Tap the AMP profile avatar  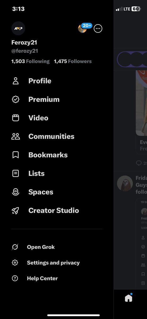pos(18,28)
